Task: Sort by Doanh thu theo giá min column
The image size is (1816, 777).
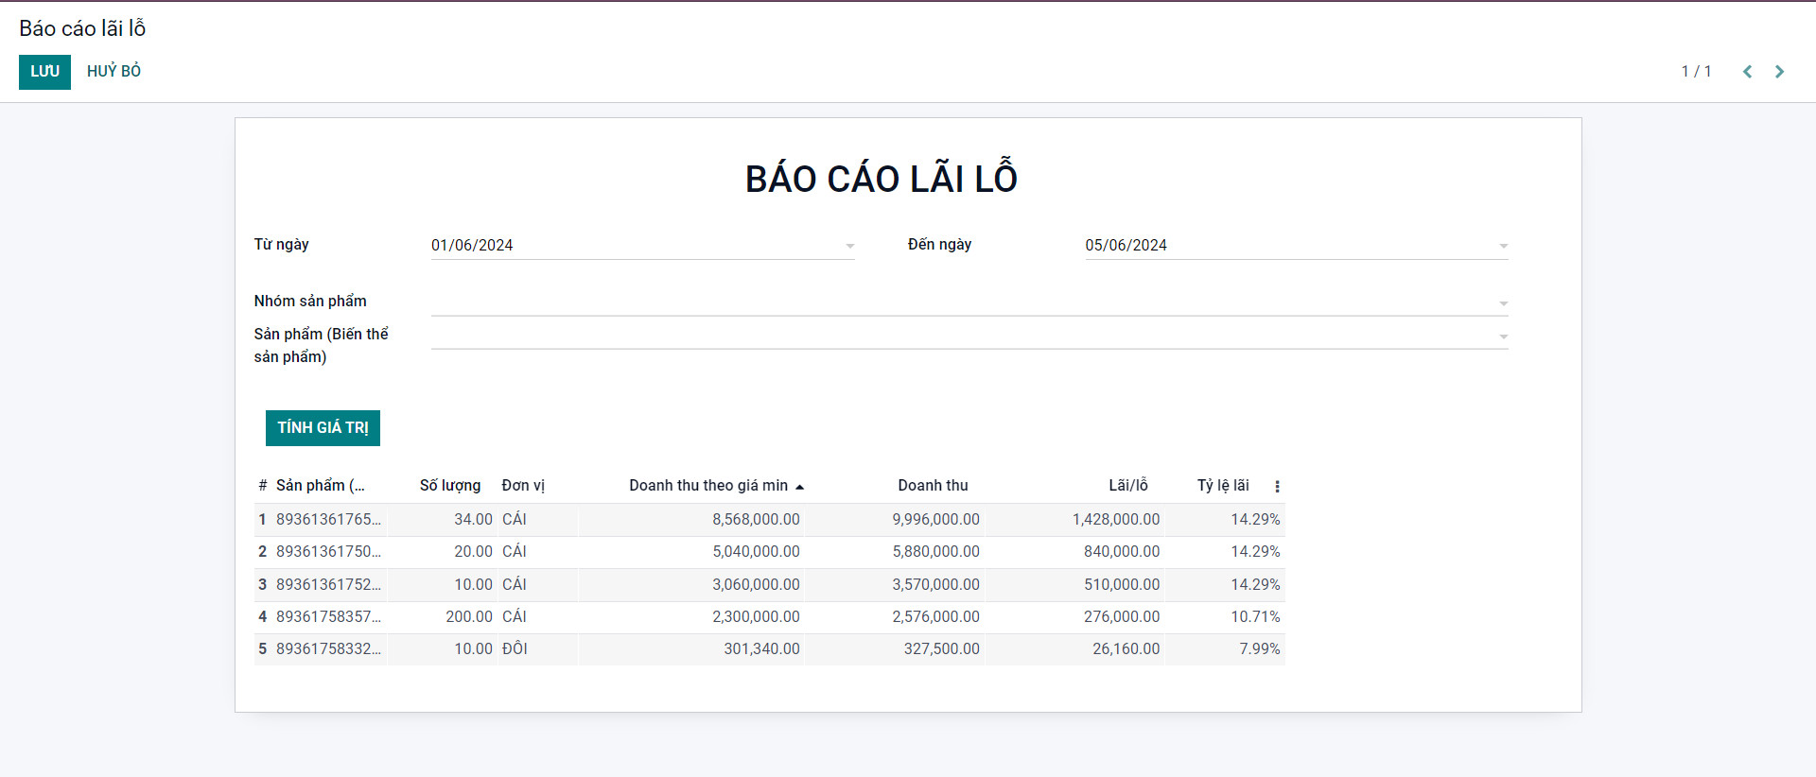Action: [707, 486]
